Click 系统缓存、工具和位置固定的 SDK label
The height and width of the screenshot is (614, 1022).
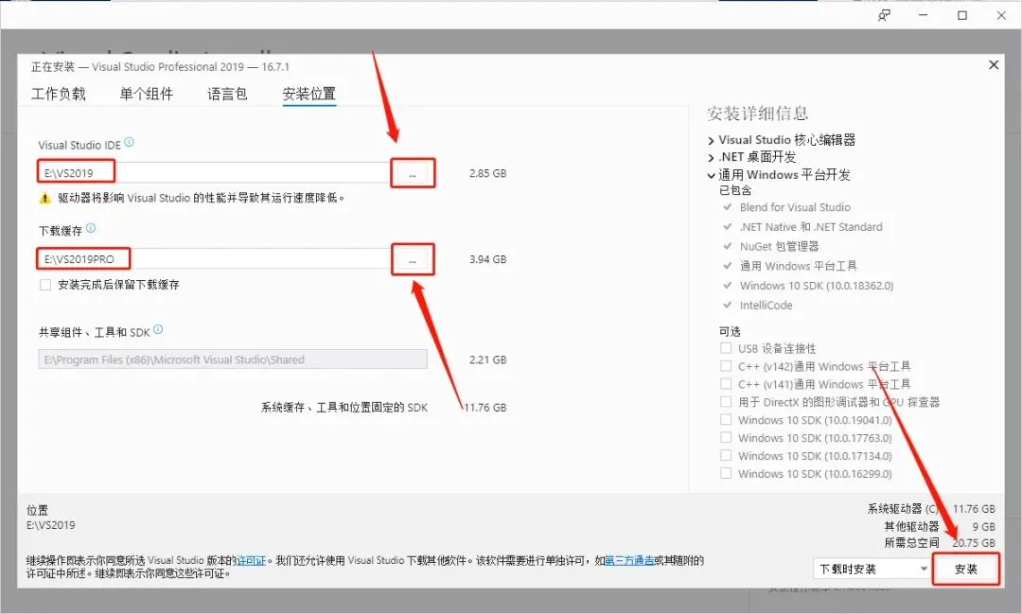tap(344, 408)
